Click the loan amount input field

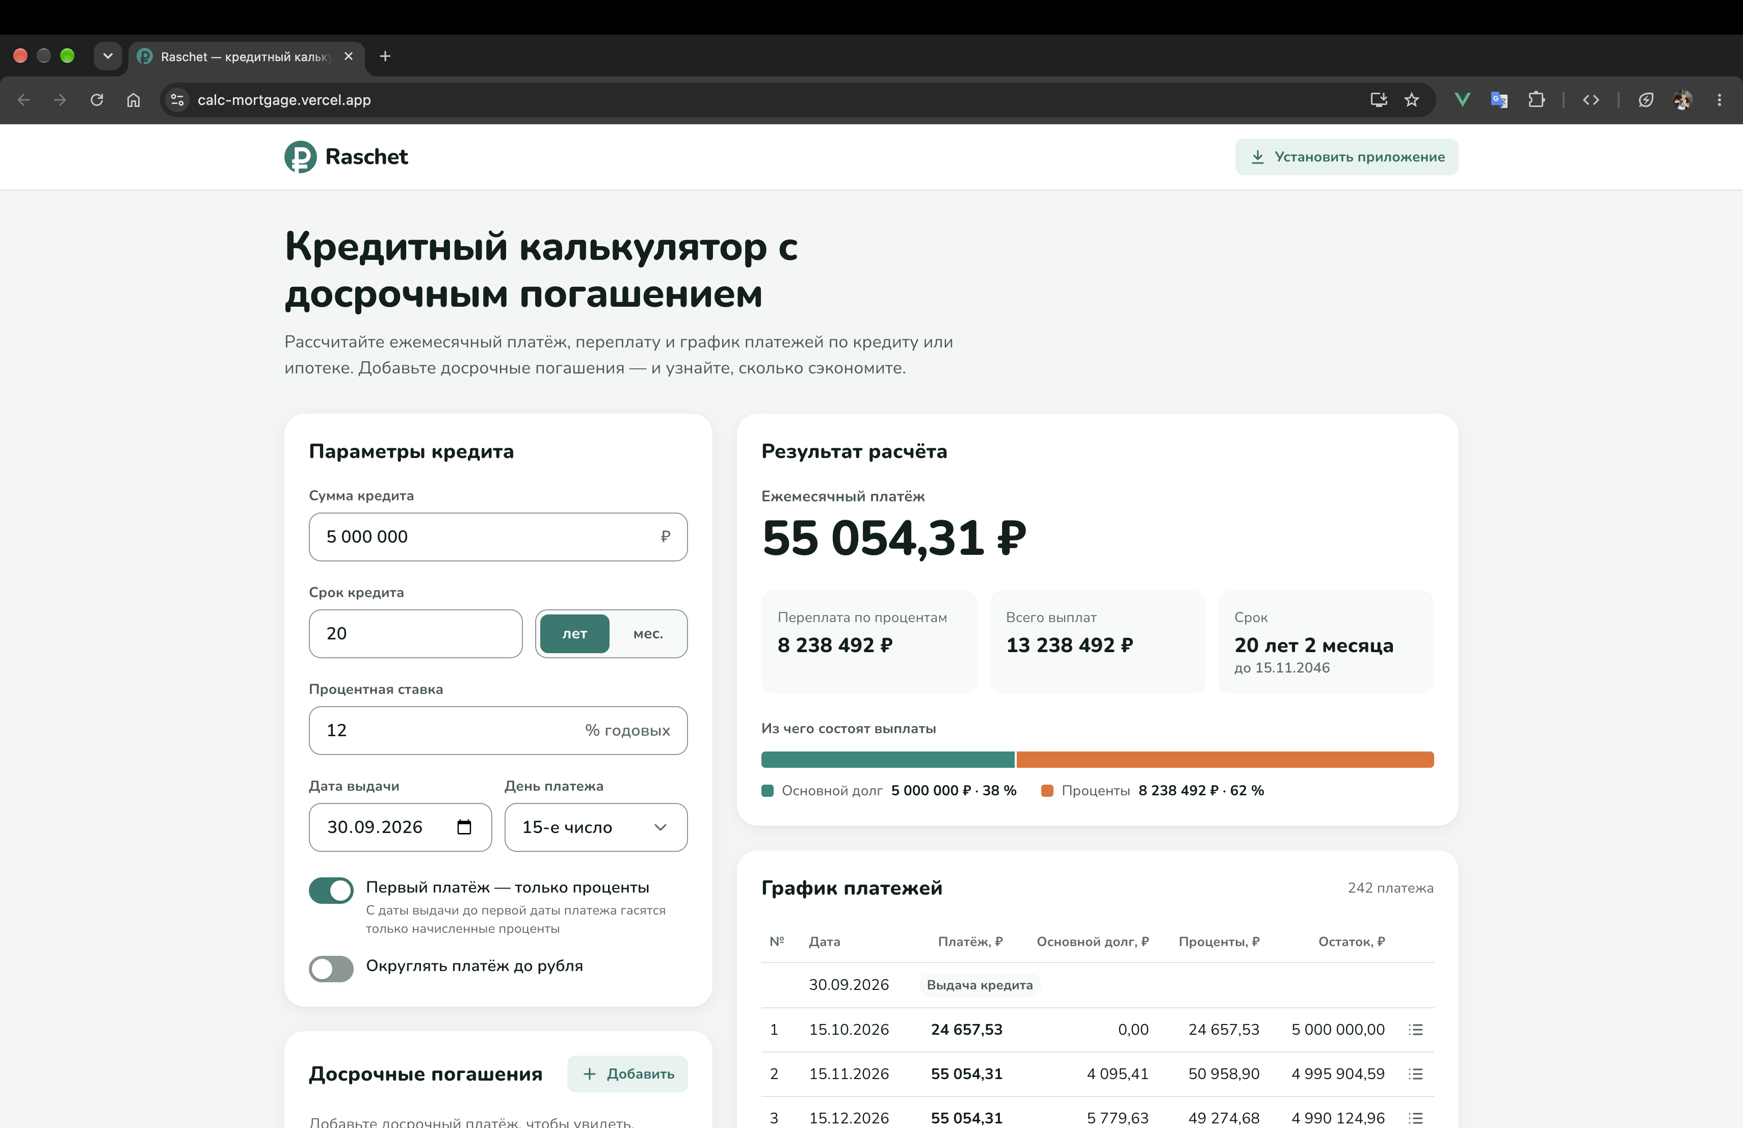[x=498, y=536]
